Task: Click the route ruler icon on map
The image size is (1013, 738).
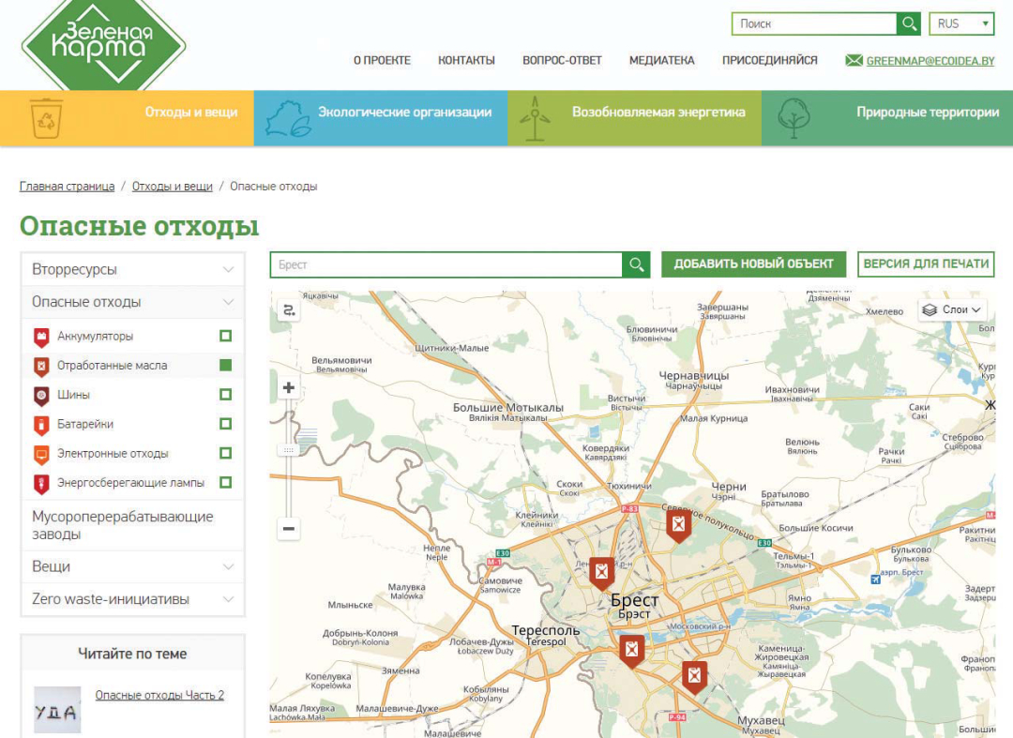Action: tap(289, 310)
